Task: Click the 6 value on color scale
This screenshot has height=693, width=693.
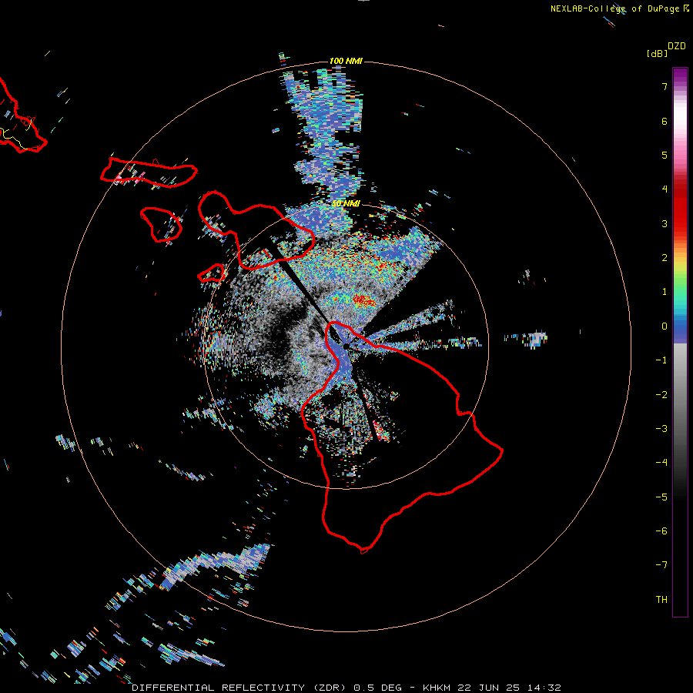Action: 665,121
